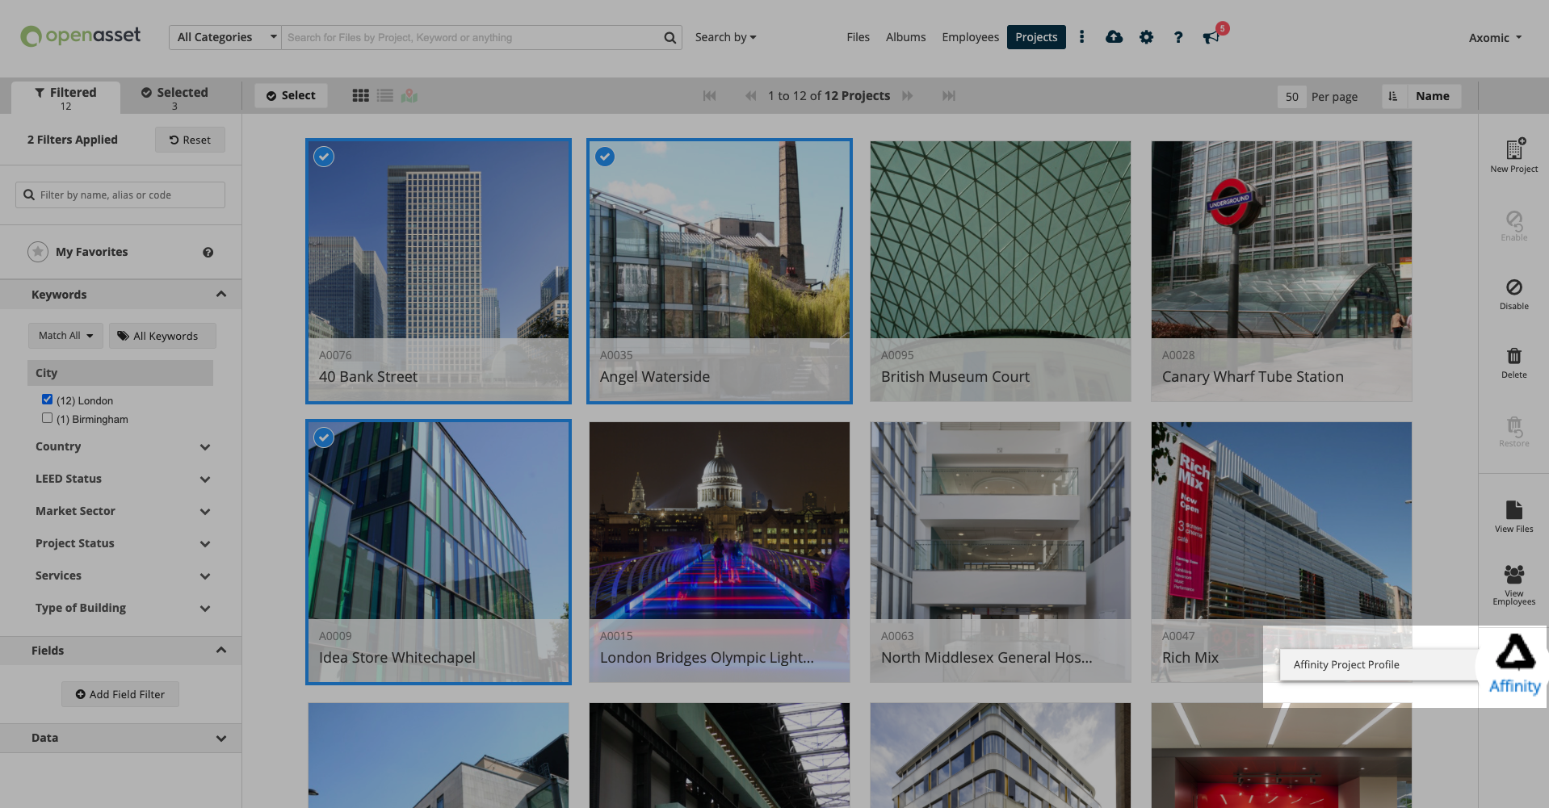Open the vertical three-dot more menu

point(1081,37)
